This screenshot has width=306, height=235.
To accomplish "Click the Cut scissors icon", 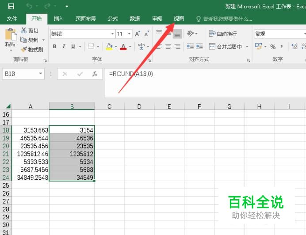I will pyautogui.click(x=24, y=30).
